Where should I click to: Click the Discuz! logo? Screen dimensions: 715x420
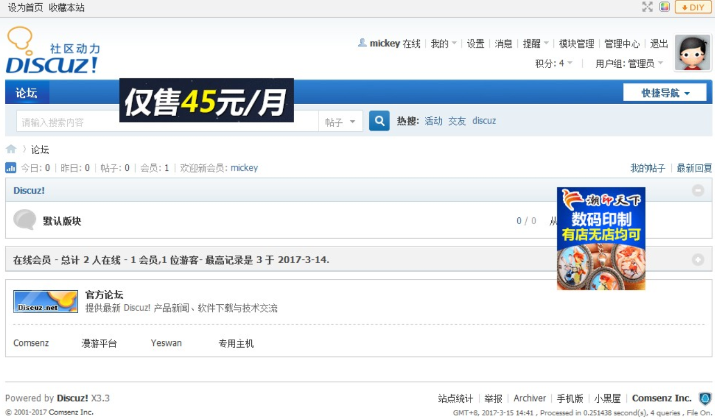point(52,51)
